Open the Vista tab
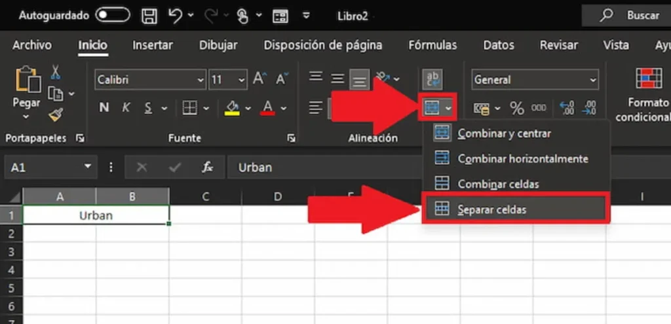 tap(616, 45)
